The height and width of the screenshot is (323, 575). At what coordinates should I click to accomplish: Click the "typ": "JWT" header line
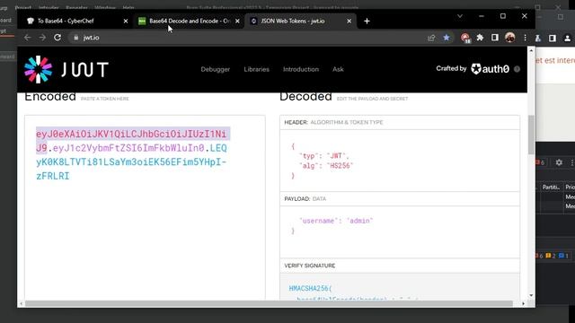(x=324, y=155)
